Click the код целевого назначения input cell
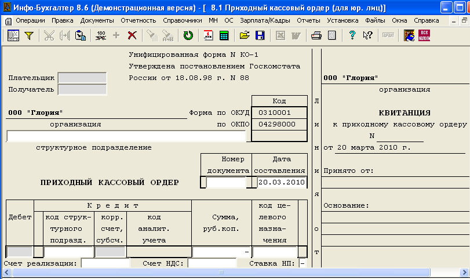This screenshot has height=279, width=470. point(275,252)
